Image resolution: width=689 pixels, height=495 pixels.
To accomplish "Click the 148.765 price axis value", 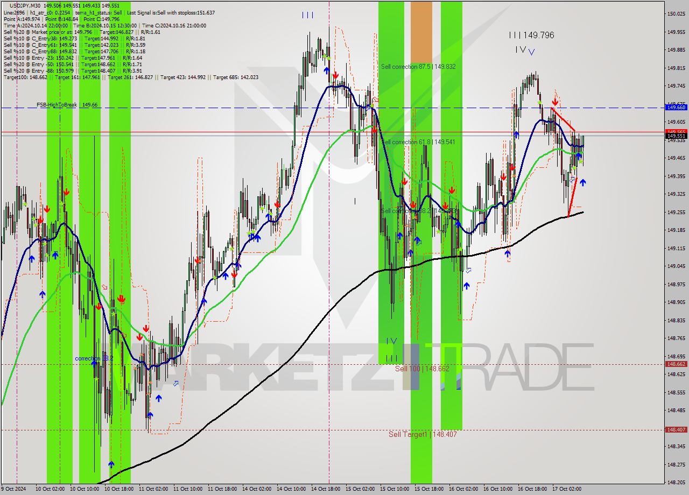I will coord(677,338).
